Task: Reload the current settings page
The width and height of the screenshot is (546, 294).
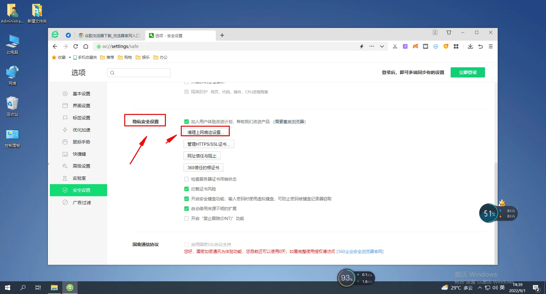Action: tap(76, 46)
